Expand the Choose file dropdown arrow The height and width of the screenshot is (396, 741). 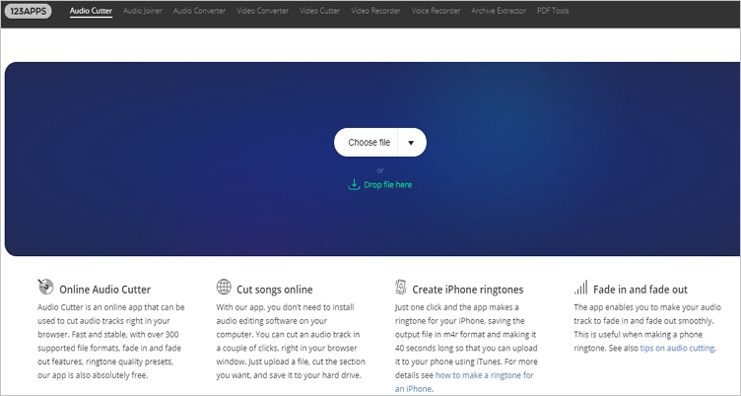(411, 143)
